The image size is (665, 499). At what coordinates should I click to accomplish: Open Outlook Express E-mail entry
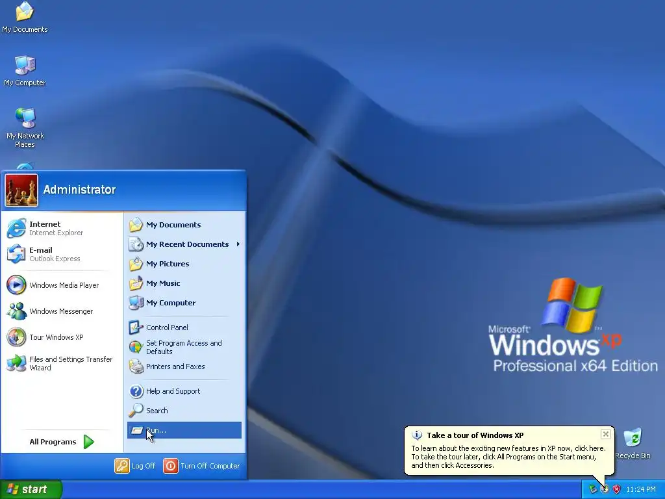(x=62, y=254)
